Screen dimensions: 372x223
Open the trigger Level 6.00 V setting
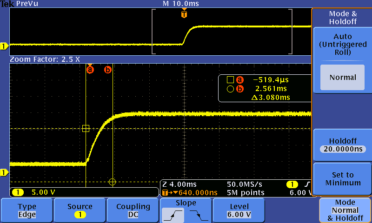click(x=239, y=210)
